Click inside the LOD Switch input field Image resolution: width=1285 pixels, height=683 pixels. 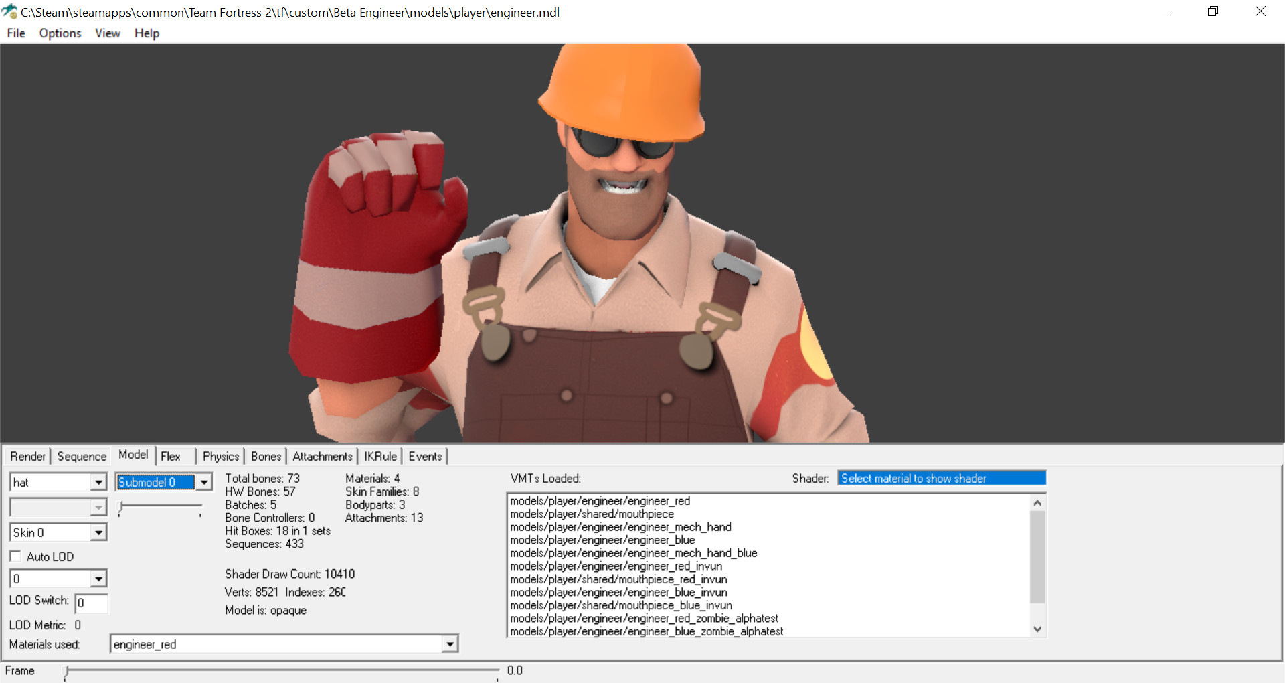(x=92, y=603)
